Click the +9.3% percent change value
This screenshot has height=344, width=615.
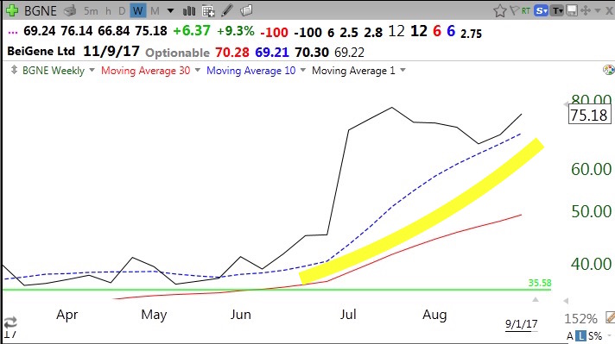tap(236, 30)
